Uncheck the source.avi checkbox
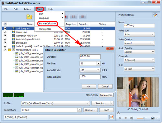 coord(5,32)
